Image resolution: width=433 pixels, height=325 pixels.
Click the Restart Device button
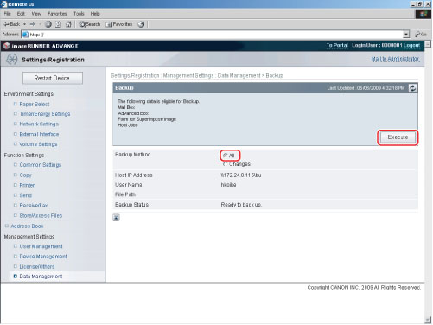click(53, 78)
